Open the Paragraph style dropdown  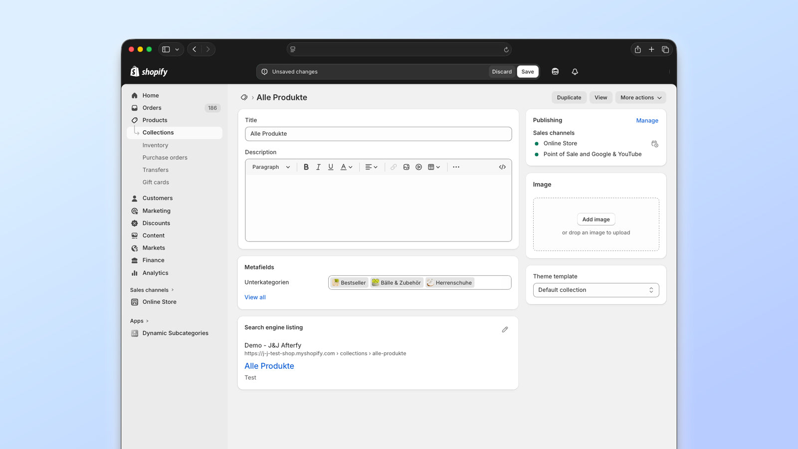(x=270, y=167)
